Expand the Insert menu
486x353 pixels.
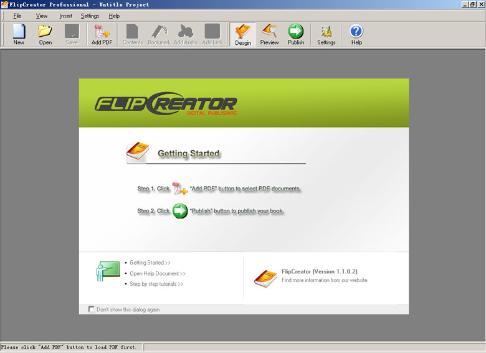[65, 16]
